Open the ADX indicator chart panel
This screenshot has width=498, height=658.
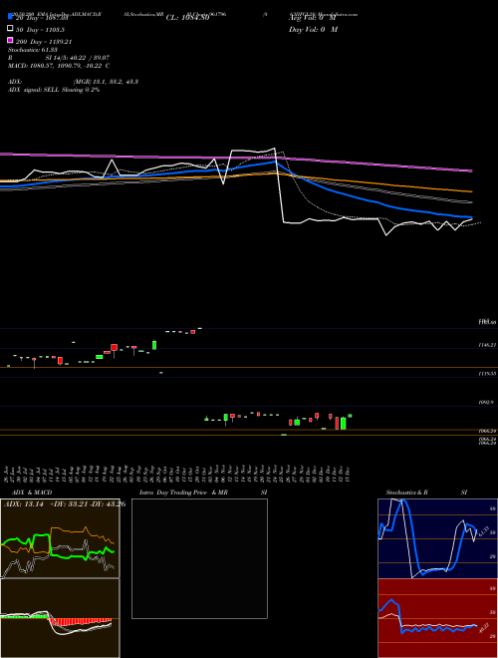60,538
